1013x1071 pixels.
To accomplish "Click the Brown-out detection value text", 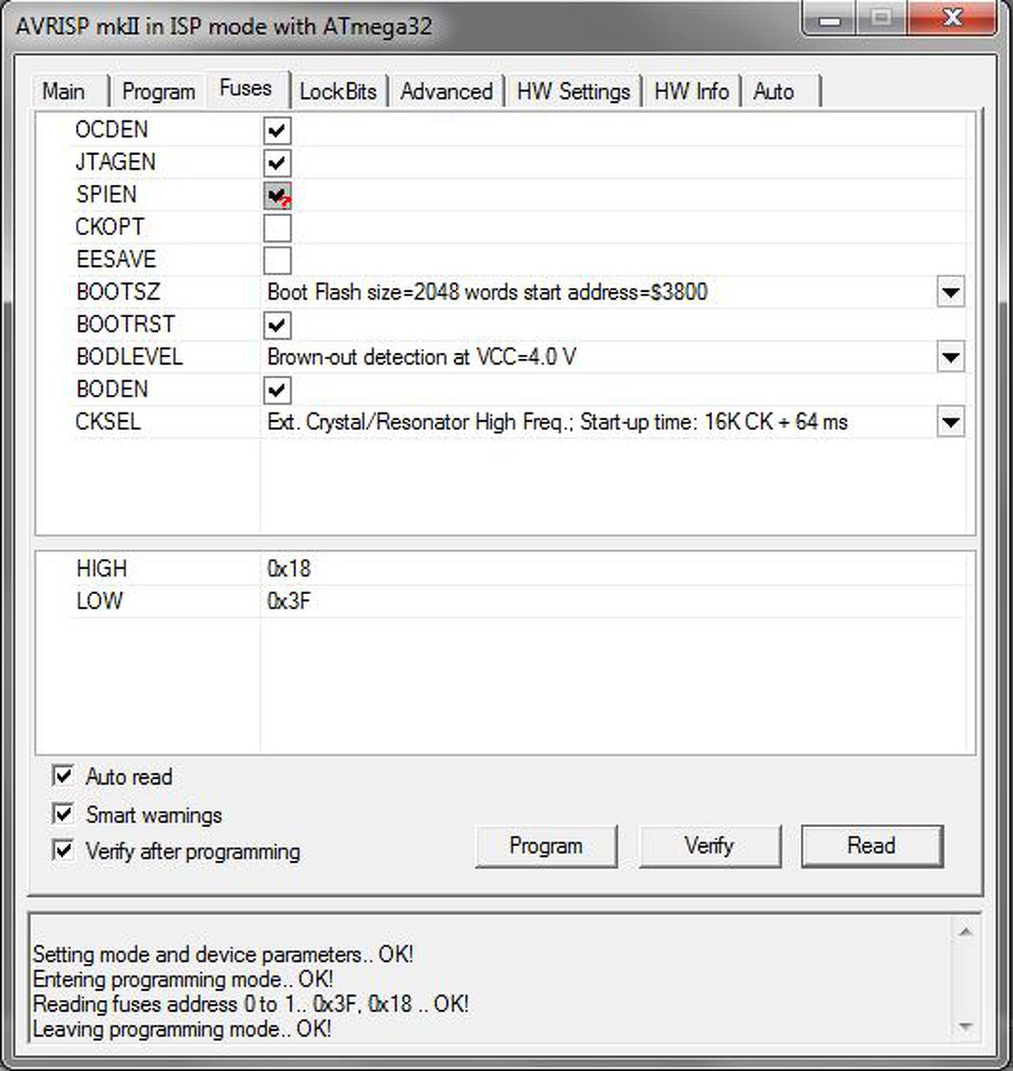I will coord(422,357).
